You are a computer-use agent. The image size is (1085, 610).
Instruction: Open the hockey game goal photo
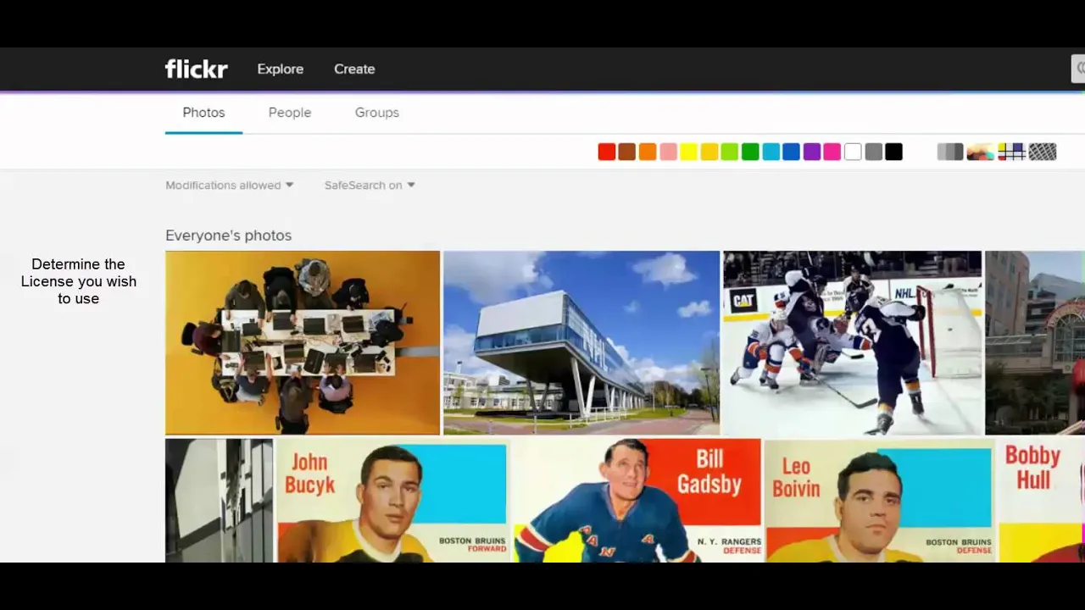coord(852,342)
